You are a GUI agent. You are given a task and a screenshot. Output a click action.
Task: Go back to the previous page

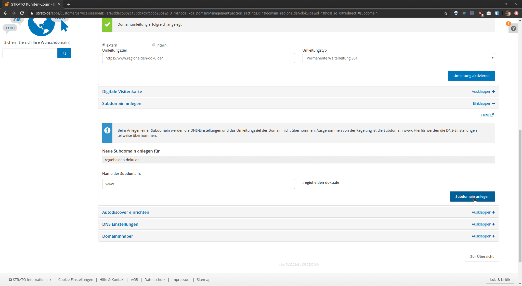[6, 13]
